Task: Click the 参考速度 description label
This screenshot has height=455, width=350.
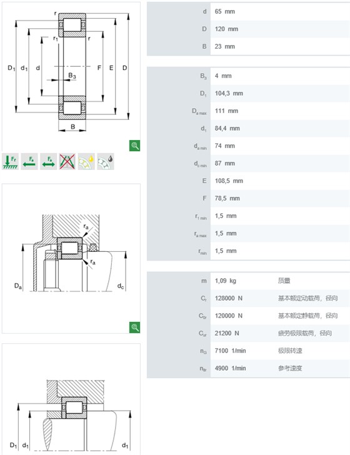Action: pyautogui.click(x=290, y=368)
